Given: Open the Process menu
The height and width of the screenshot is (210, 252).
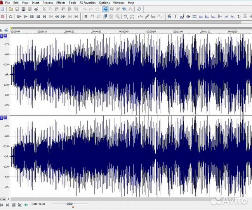Looking at the screenshot, I should (48, 3).
